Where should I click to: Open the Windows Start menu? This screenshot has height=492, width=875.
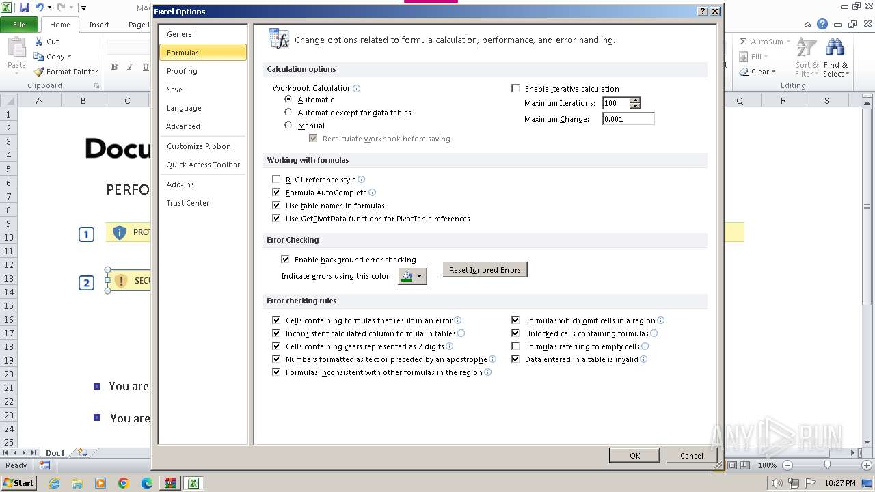[19, 483]
